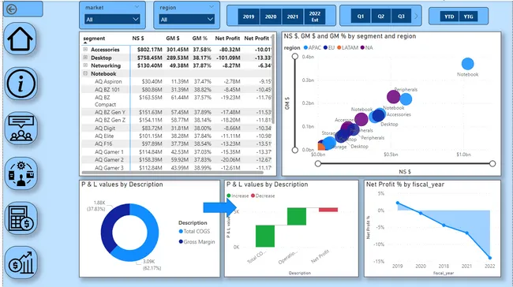The width and height of the screenshot is (513, 287).
Task: Open the region dropdown showing All
Action: point(186,20)
